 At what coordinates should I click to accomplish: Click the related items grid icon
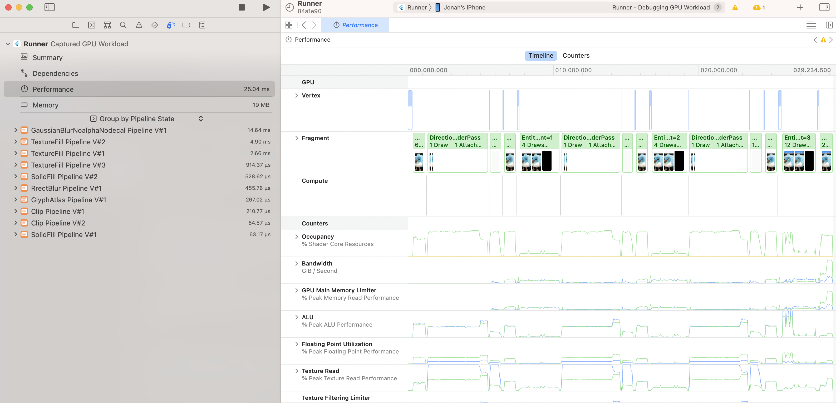tap(288, 25)
